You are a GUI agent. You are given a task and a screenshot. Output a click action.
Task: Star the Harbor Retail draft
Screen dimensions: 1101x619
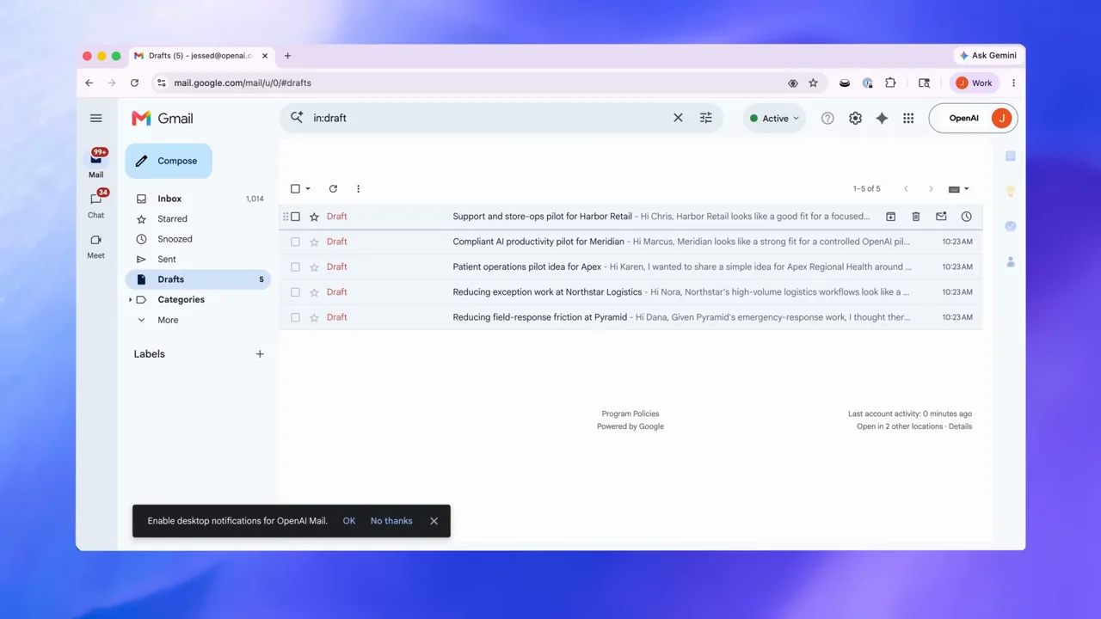click(314, 217)
